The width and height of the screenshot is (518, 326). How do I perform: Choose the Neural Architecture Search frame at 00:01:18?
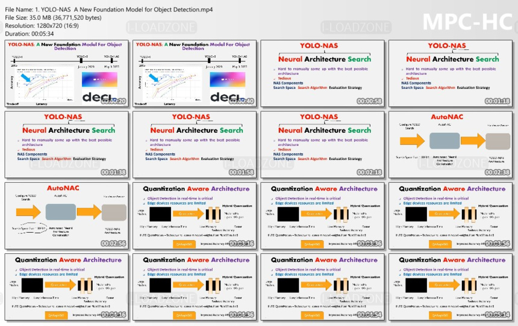tap(451, 73)
